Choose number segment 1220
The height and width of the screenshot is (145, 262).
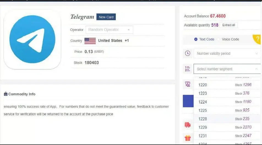[227, 85]
